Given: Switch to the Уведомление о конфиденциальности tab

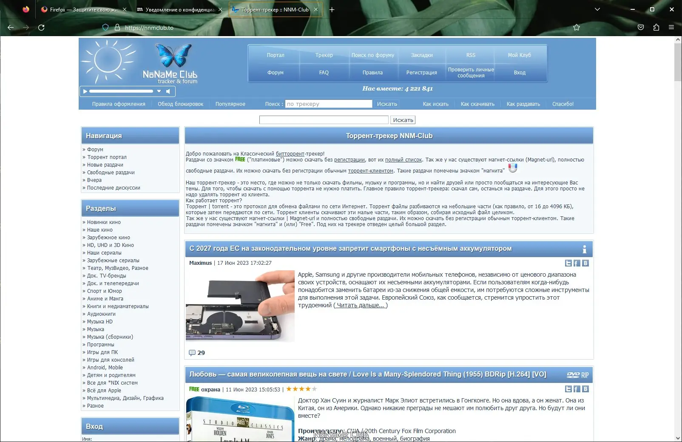Looking at the screenshot, I should click(179, 9).
